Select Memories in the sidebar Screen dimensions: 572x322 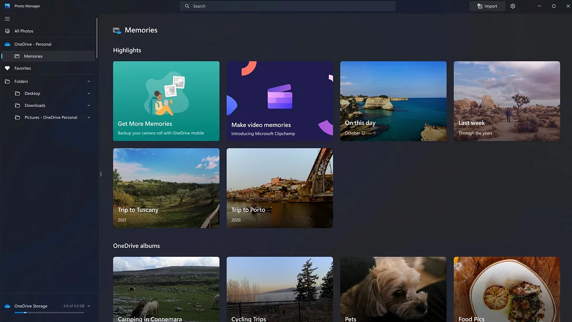[x=33, y=56]
